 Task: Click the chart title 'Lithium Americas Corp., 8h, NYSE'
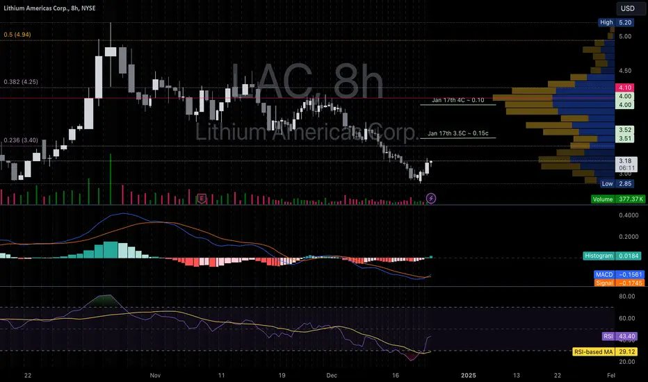[x=49, y=8]
